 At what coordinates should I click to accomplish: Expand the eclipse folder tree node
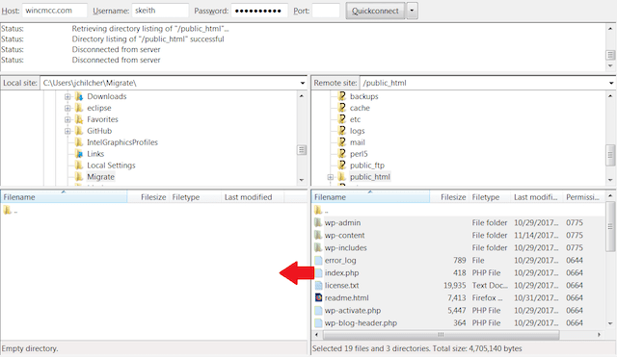pos(67,108)
